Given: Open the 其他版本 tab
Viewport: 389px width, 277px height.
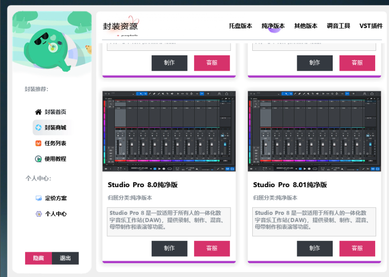Looking at the screenshot, I should pyautogui.click(x=306, y=26).
